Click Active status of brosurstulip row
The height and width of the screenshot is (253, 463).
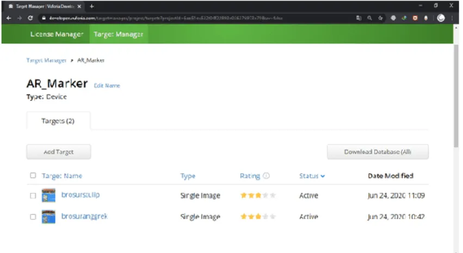click(308, 195)
